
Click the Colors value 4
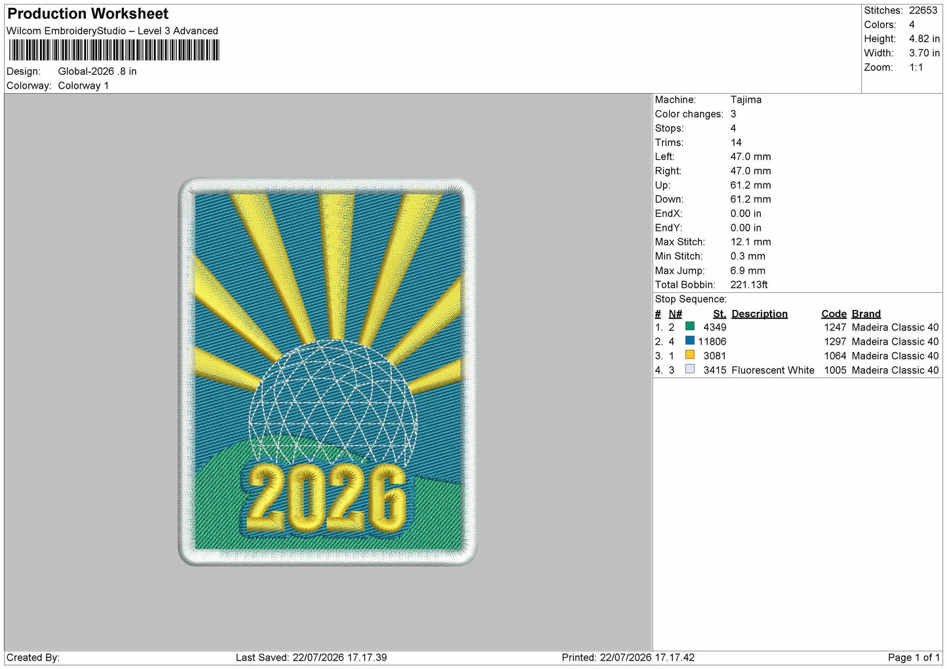pyautogui.click(x=912, y=25)
